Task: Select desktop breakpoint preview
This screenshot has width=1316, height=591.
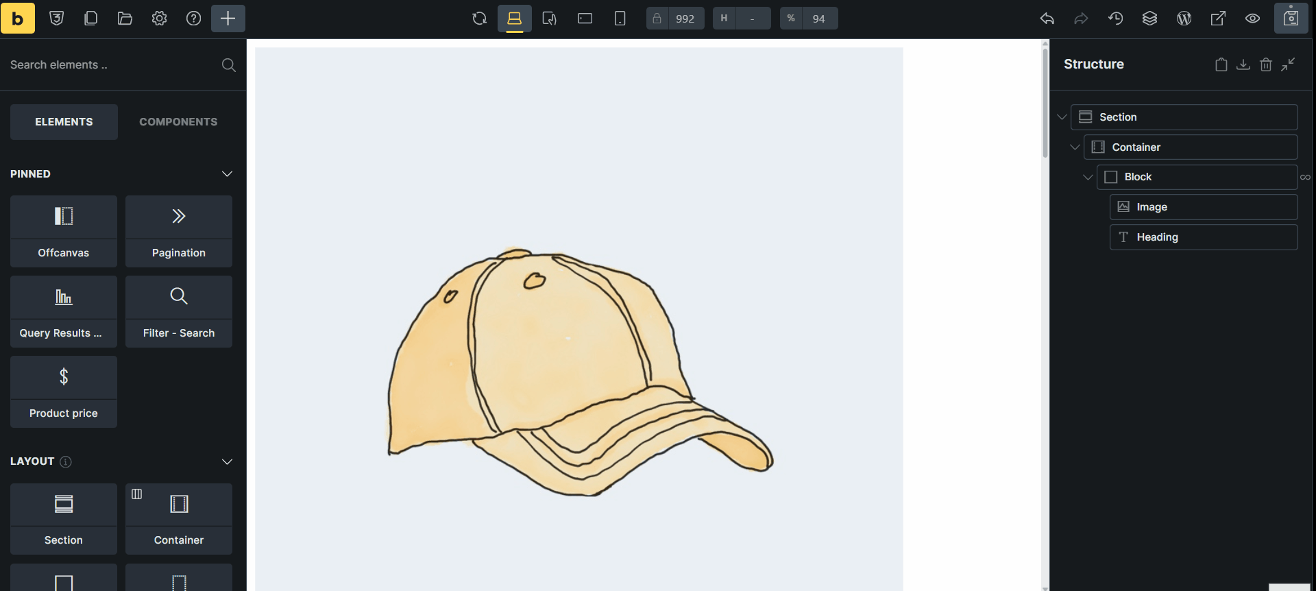Action: [x=515, y=19]
